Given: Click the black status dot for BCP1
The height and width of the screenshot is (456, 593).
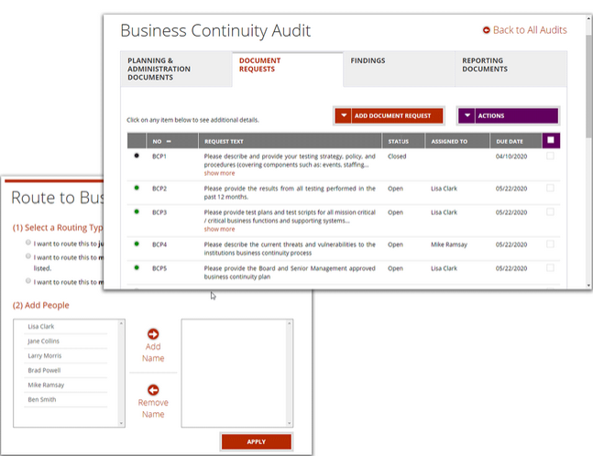Looking at the screenshot, I should click(137, 157).
